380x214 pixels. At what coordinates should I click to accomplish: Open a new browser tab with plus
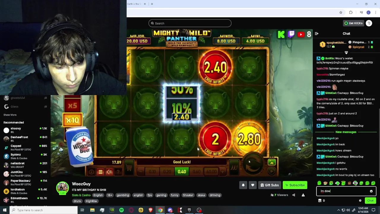click(x=152, y=4)
